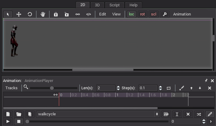
Task: Load animation from folder icon
Action: tap(19, 114)
